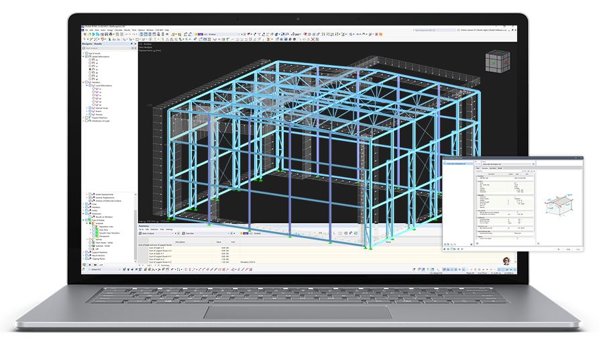Click the lower Navigator tree vertical scrollbar
The width and height of the screenshot is (601, 338).
(135, 235)
